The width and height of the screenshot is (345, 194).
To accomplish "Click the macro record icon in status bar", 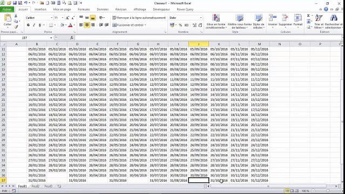I will tap(13, 191).
